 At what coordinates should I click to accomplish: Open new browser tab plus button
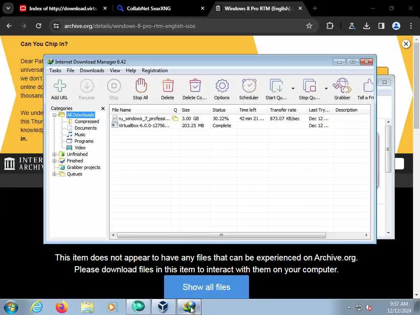(x=315, y=8)
